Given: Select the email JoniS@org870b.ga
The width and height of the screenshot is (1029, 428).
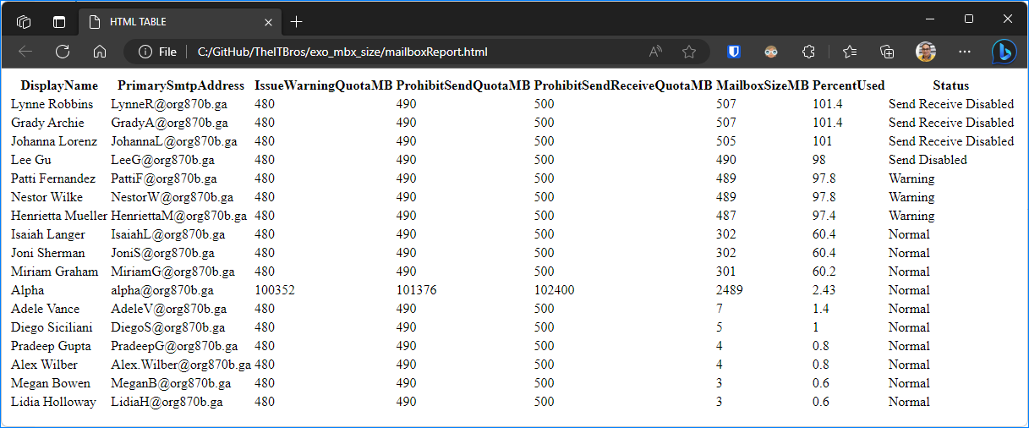Looking at the screenshot, I should coord(162,253).
